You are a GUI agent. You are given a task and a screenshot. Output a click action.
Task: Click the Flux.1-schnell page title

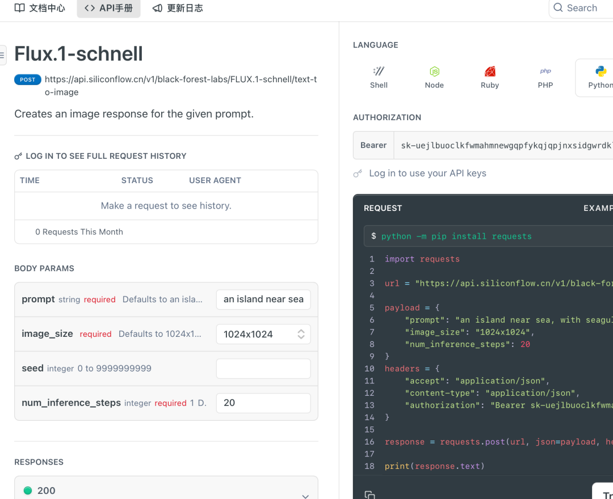[78, 54]
